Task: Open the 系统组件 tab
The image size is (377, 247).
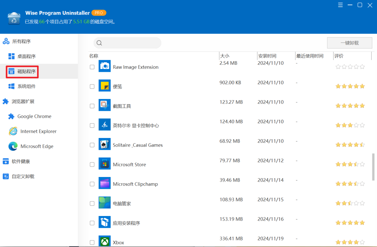Action: pos(26,86)
